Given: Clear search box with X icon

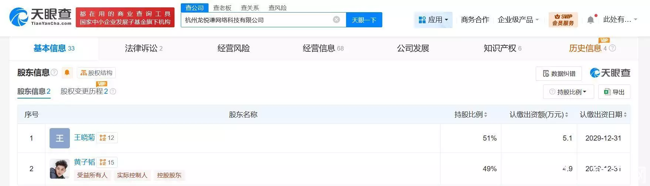Looking at the screenshot, I should point(336,20).
